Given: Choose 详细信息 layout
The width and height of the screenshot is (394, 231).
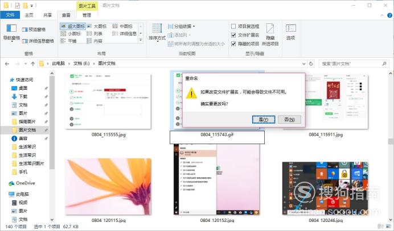Looking at the screenshot, I should point(124,33).
